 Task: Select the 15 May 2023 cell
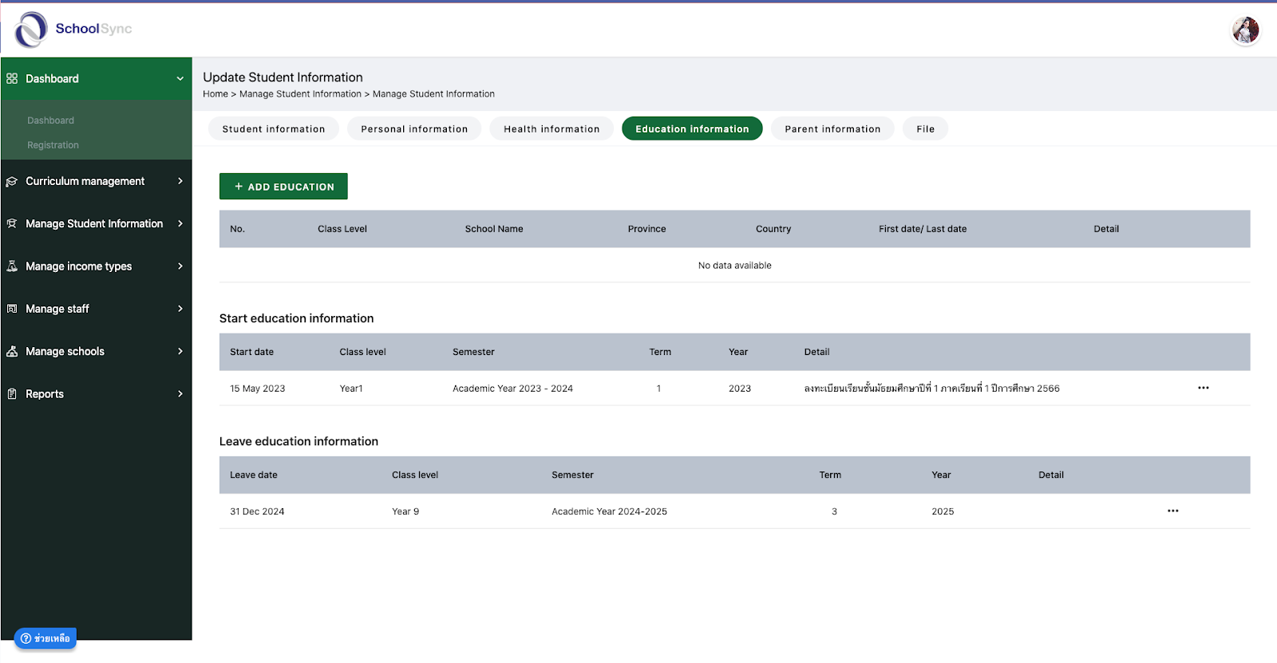pos(258,389)
